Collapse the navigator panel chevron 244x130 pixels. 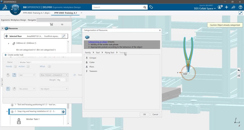point(70,17)
